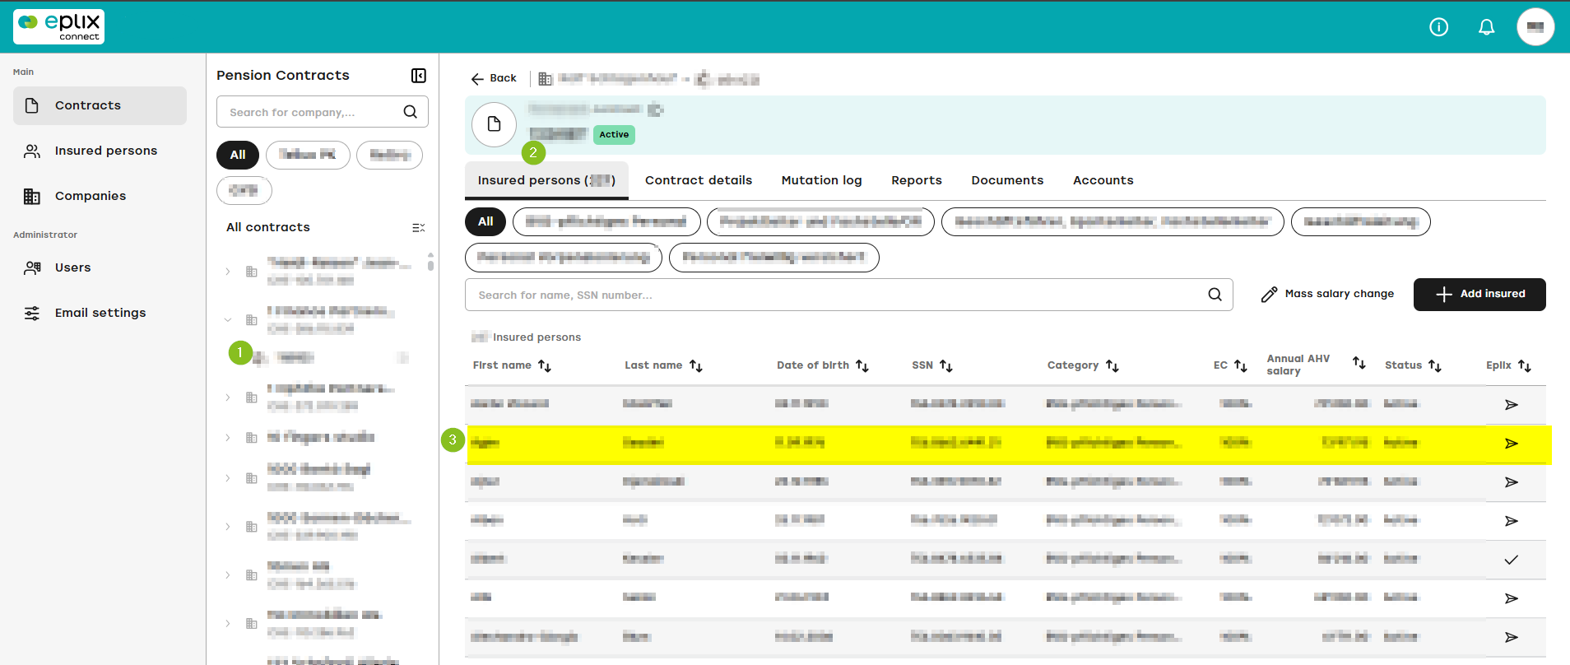1570x665 pixels.
Task: Go to Insured persons in sidebar
Action: [100, 151]
